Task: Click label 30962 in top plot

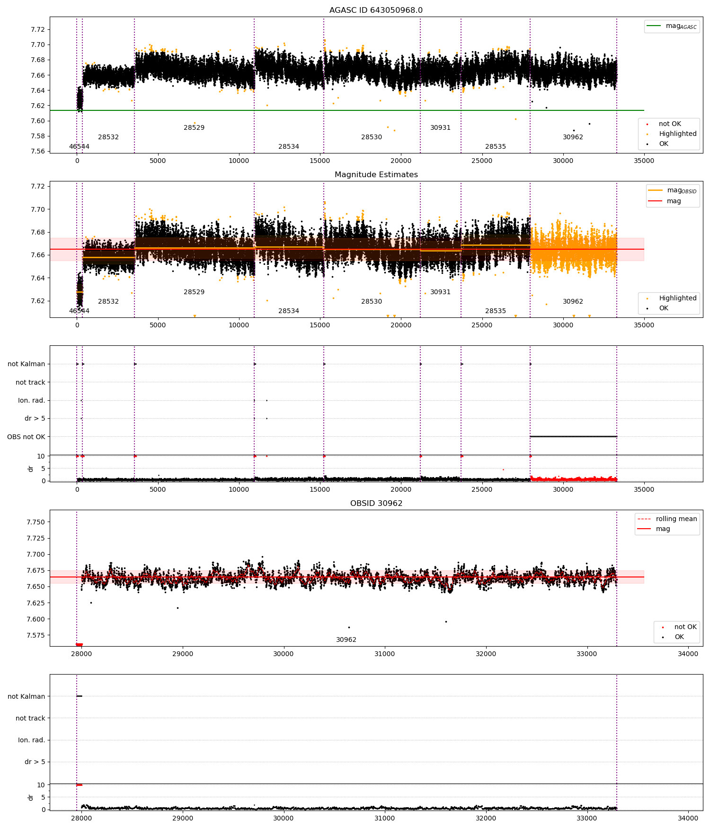Action: tap(573, 137)
